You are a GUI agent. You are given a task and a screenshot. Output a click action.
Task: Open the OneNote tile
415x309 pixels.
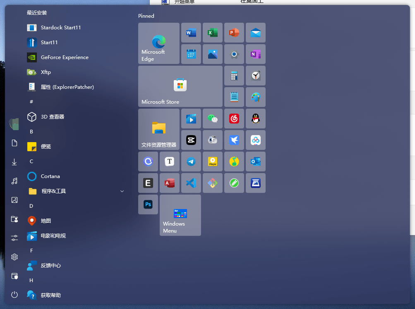point(256,54)
